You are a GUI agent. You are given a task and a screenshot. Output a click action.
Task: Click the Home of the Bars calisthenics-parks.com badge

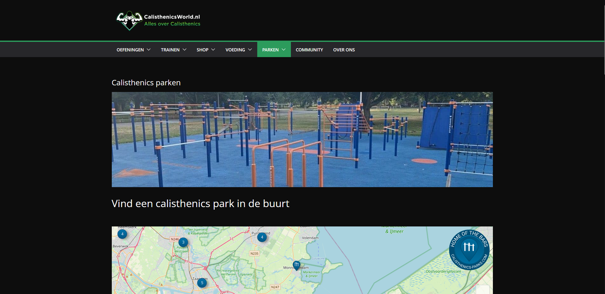coord(469,250)
